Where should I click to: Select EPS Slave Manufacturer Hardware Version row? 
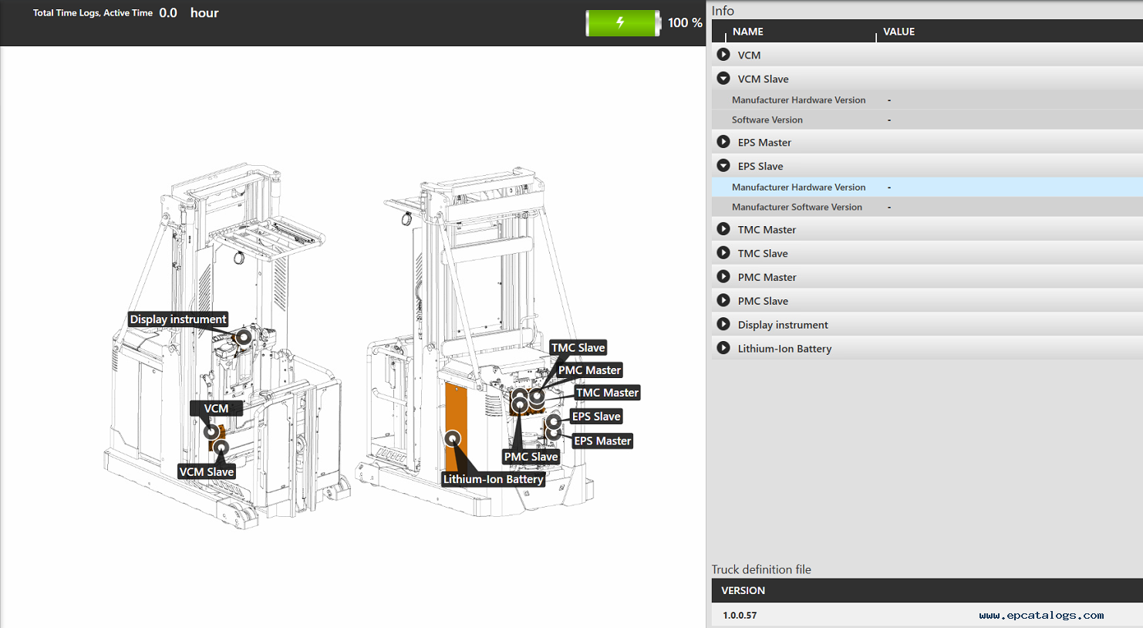point(798,187)
